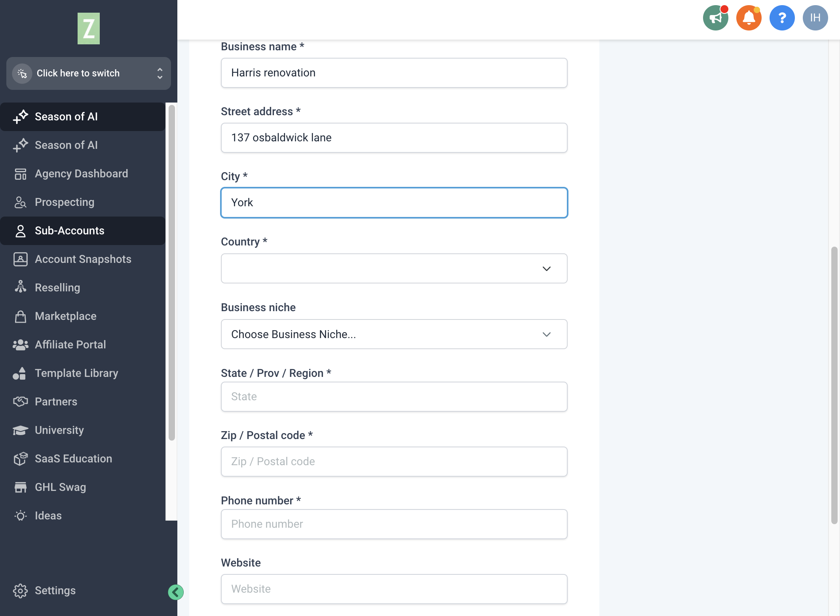Expand the Click here to switch selector
This screenshot has width=840, height=616.
click(88, 73)
